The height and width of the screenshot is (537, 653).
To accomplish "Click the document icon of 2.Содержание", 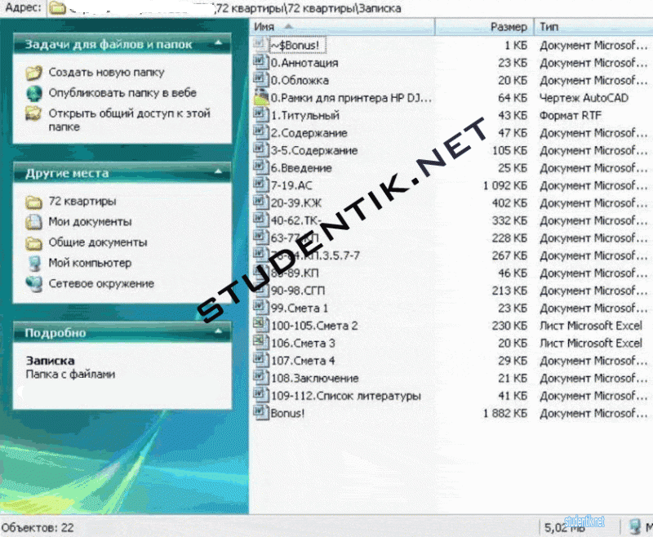I will [261, 132].
